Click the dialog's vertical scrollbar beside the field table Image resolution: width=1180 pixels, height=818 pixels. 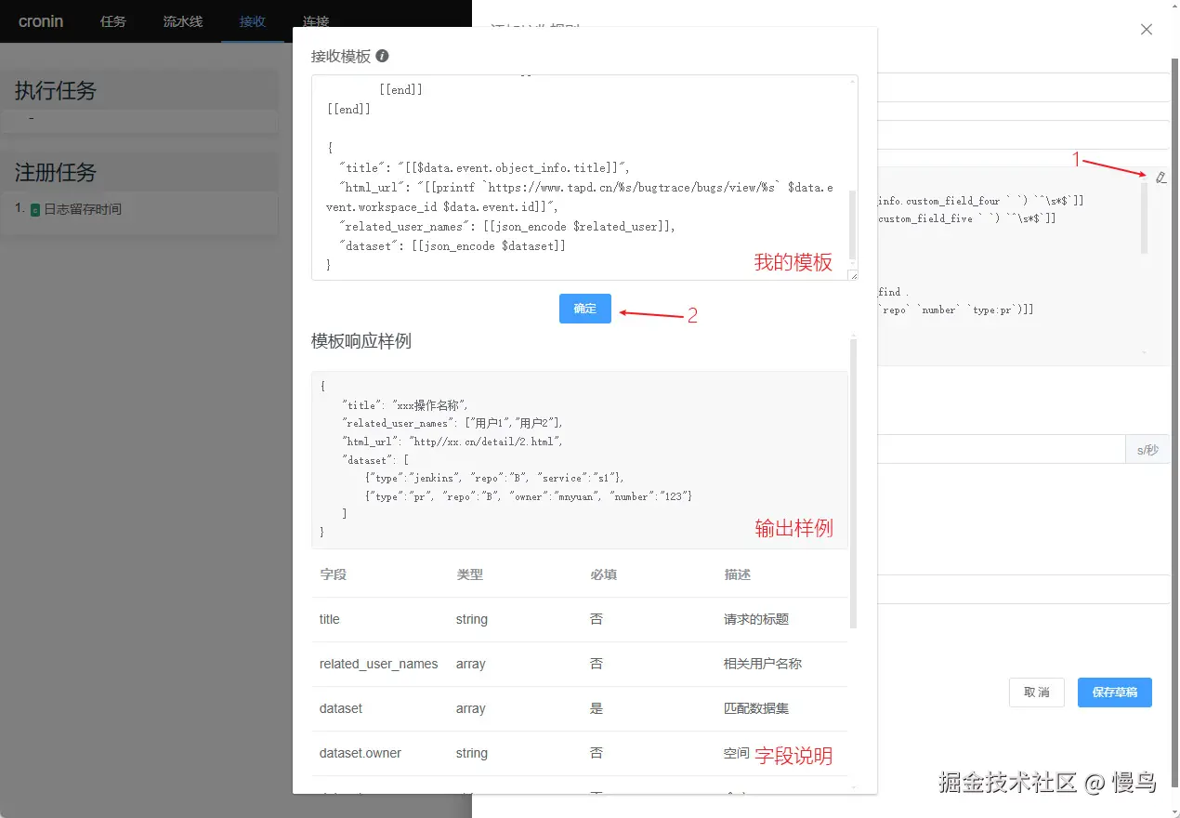[x=853, y=483]
